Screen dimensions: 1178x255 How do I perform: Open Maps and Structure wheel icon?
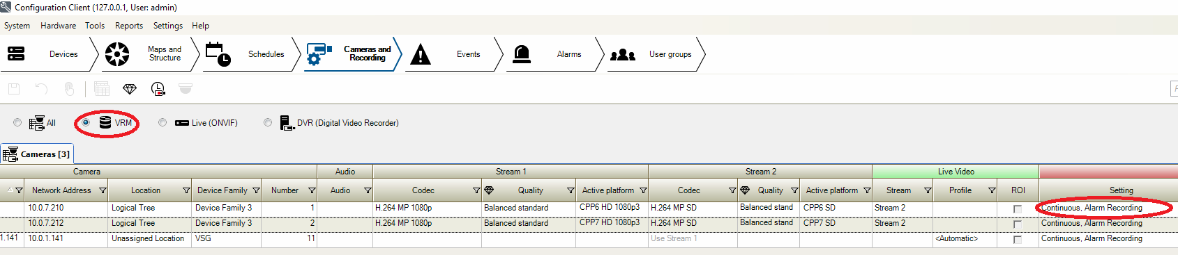coord(117,54)
